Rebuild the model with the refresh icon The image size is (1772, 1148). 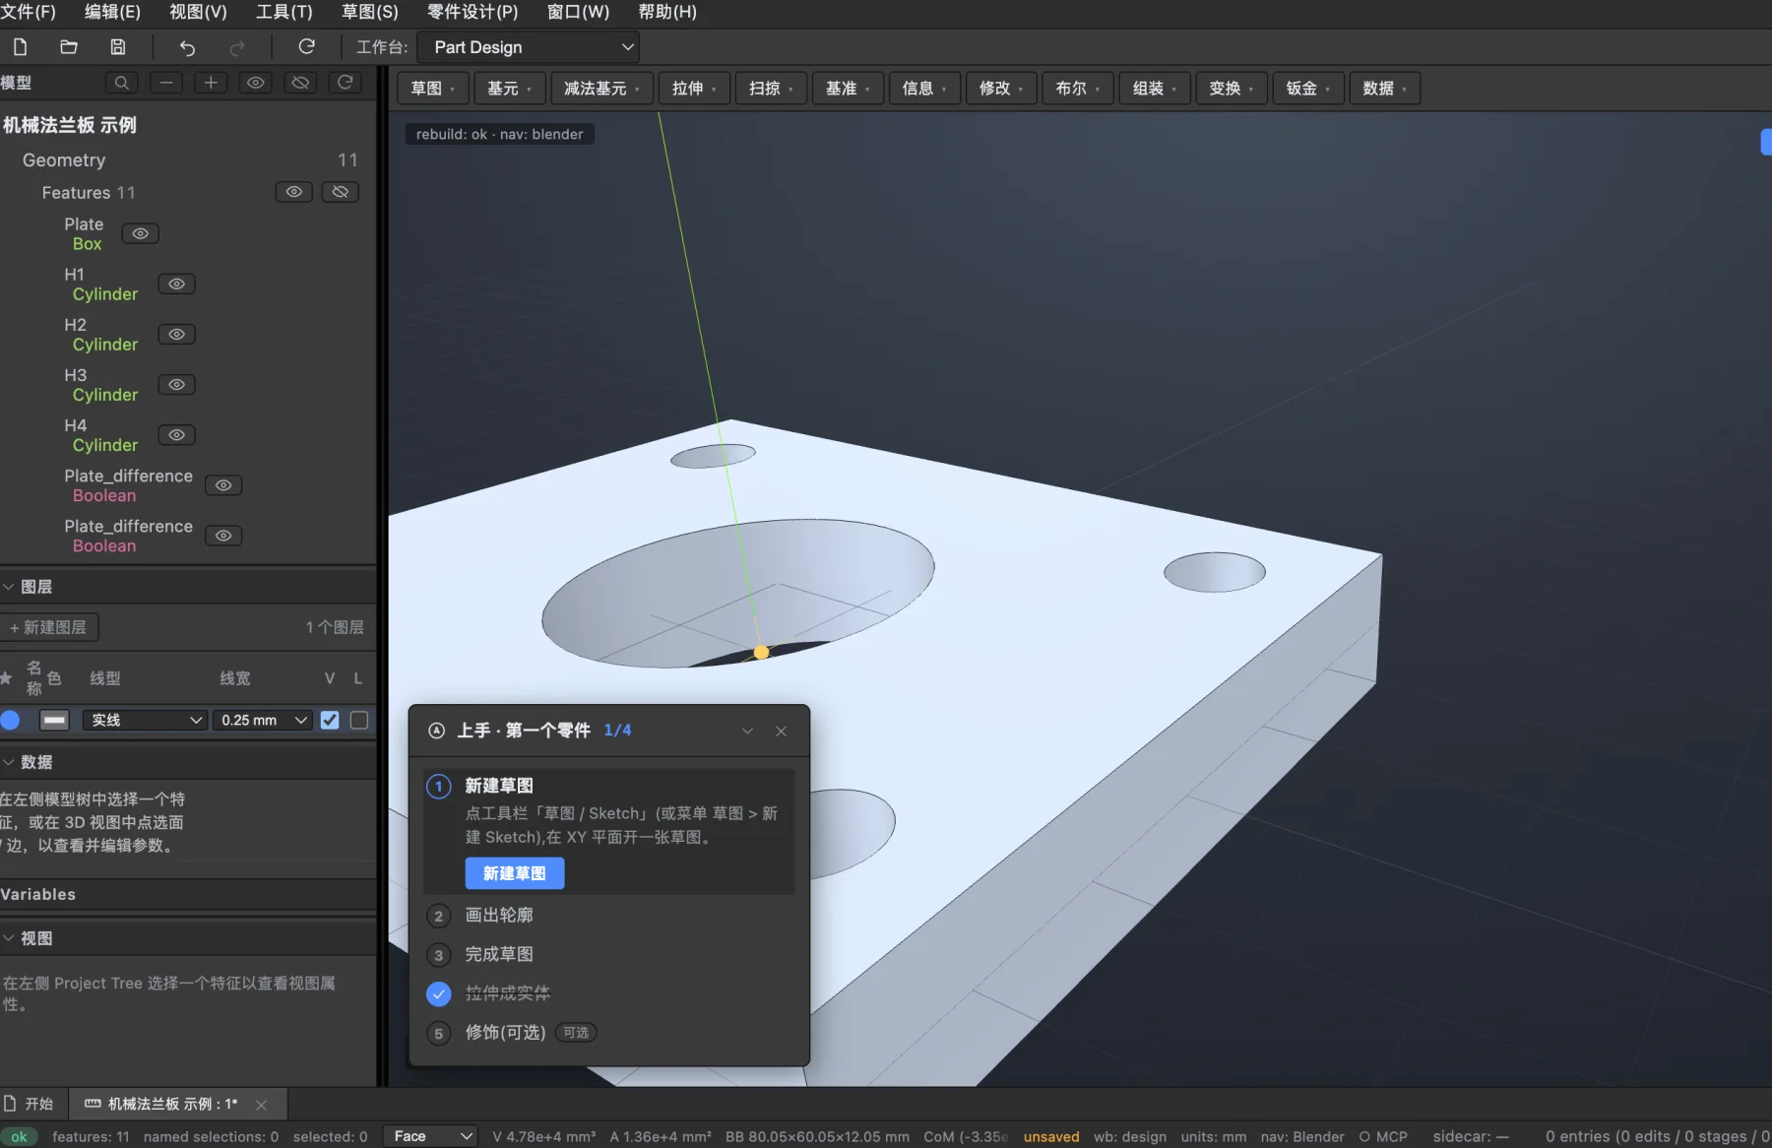pos(306,47)
